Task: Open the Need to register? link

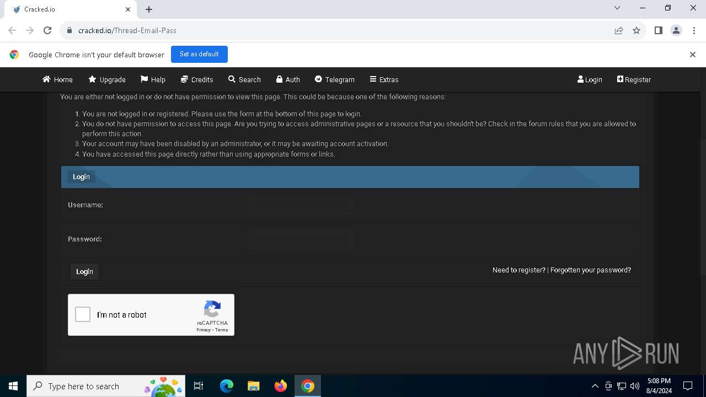Action: pos(518,270)
